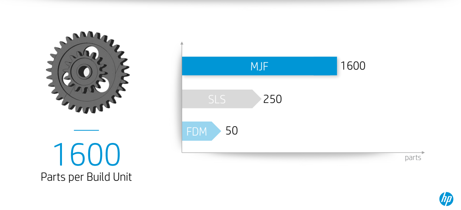Select the gray SLS bar
461x210 pixels.
click(221, 99)
